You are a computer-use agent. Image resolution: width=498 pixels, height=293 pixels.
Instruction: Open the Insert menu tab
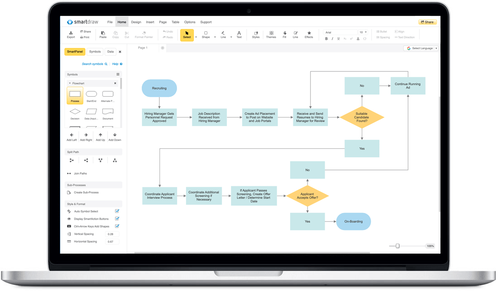(150, 22)
